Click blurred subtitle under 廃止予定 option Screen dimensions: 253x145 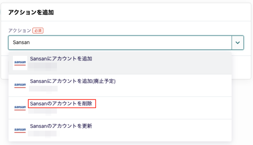[43, 89]
